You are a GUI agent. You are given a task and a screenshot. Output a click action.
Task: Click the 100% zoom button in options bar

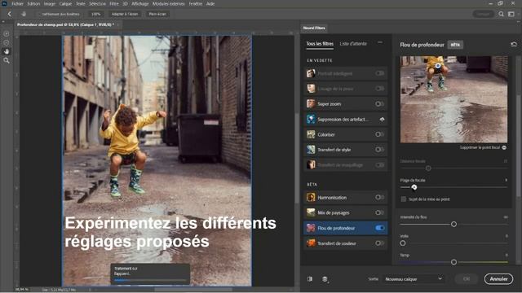[x=96, y=14]
